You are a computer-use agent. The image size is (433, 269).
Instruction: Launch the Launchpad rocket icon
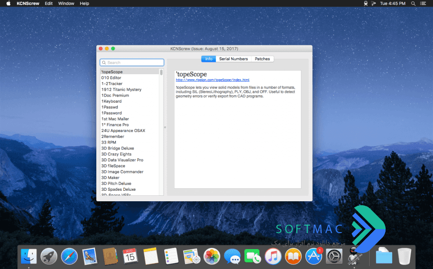[x=49, y=257]
